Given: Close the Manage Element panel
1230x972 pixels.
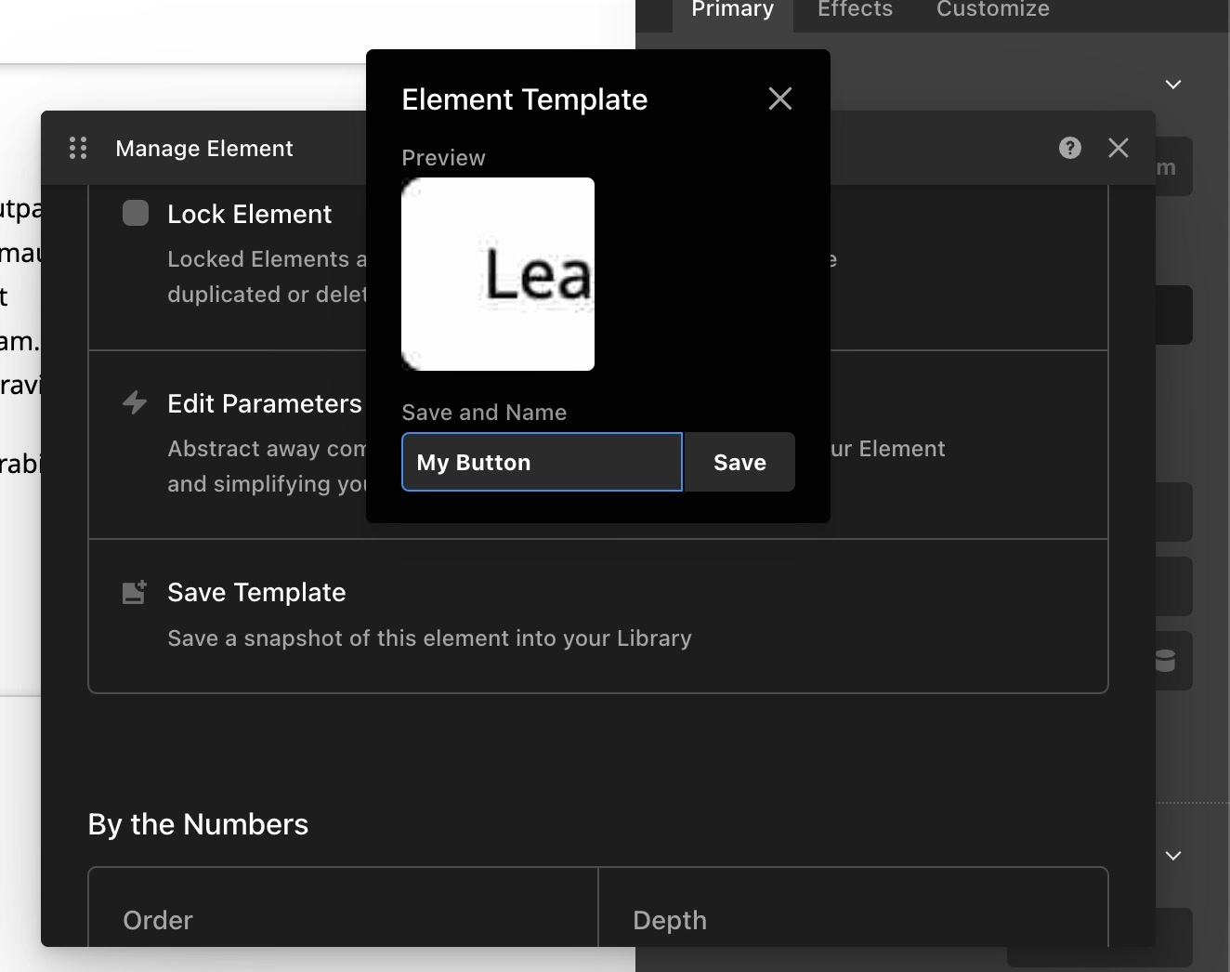Looking at the screenshot, I should [1119, 148].
